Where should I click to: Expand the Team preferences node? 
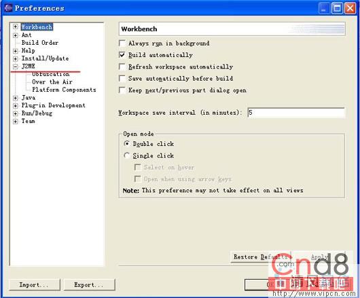tap(15, 122)
